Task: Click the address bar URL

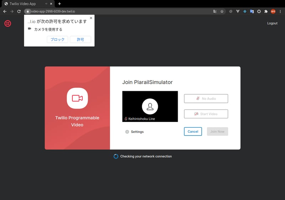Action: [53, 11]
